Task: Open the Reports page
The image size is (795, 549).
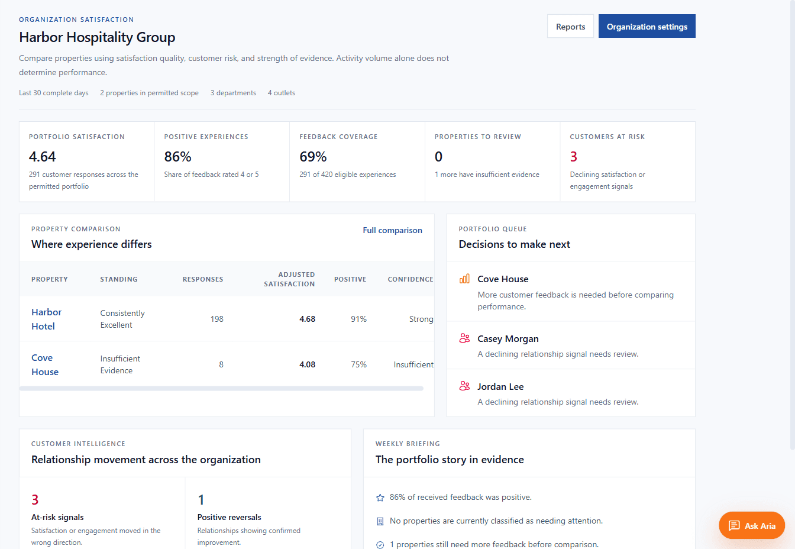Action: [x=570, y=27]
